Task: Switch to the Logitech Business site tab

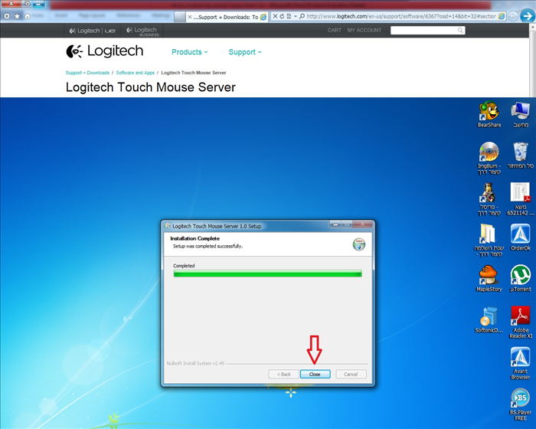Action: point(142,31)
